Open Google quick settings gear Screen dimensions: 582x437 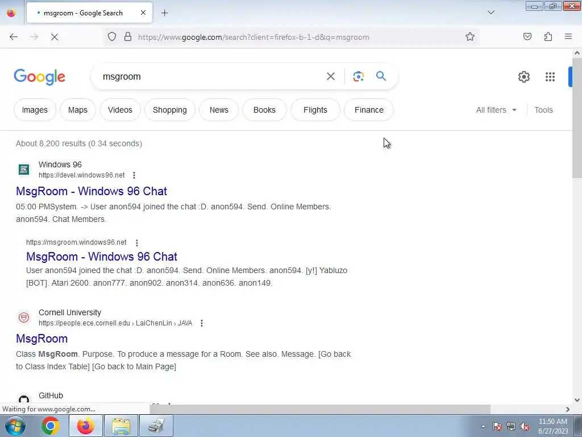coord(523,77)
